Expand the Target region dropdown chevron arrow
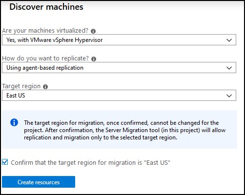Viewport: 245px width, 195px height. pos(229,96)
